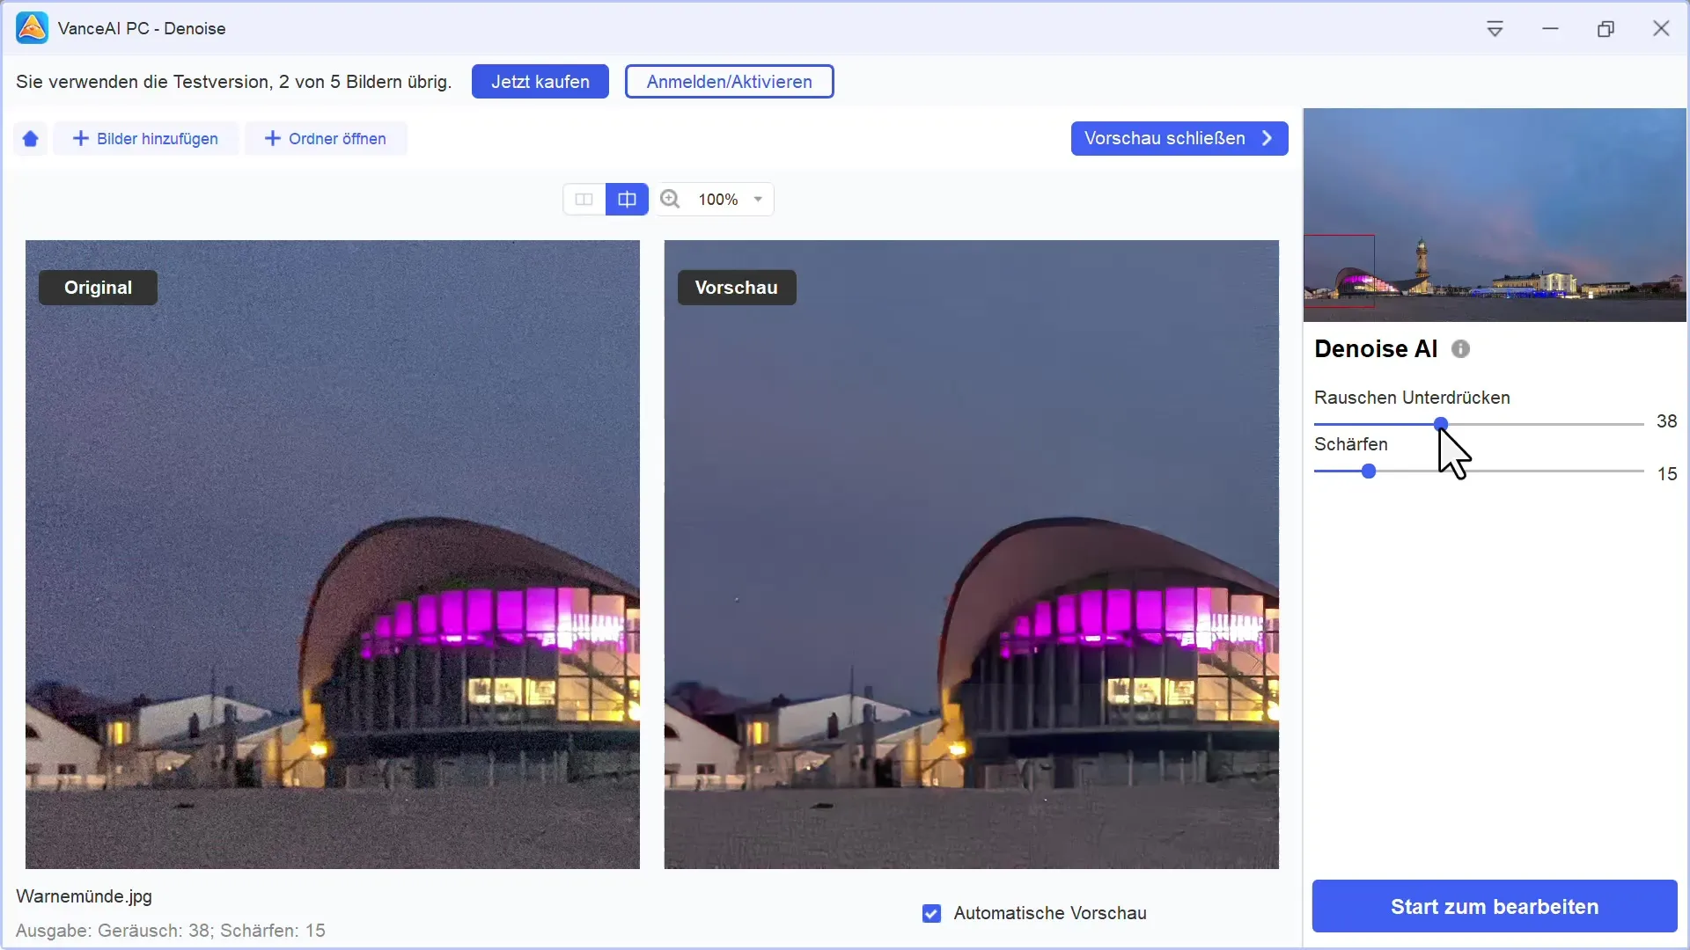The height and width of the screenshot is (950, 1690).
Task: Start processing with Start zum bearbeiten
Action: (1495, 906)
